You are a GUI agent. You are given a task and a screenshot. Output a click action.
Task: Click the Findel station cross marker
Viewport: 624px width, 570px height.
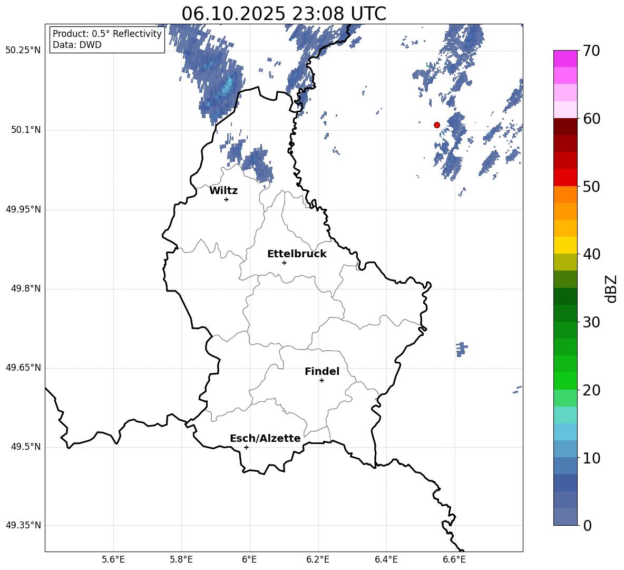[x=321, y=381]
